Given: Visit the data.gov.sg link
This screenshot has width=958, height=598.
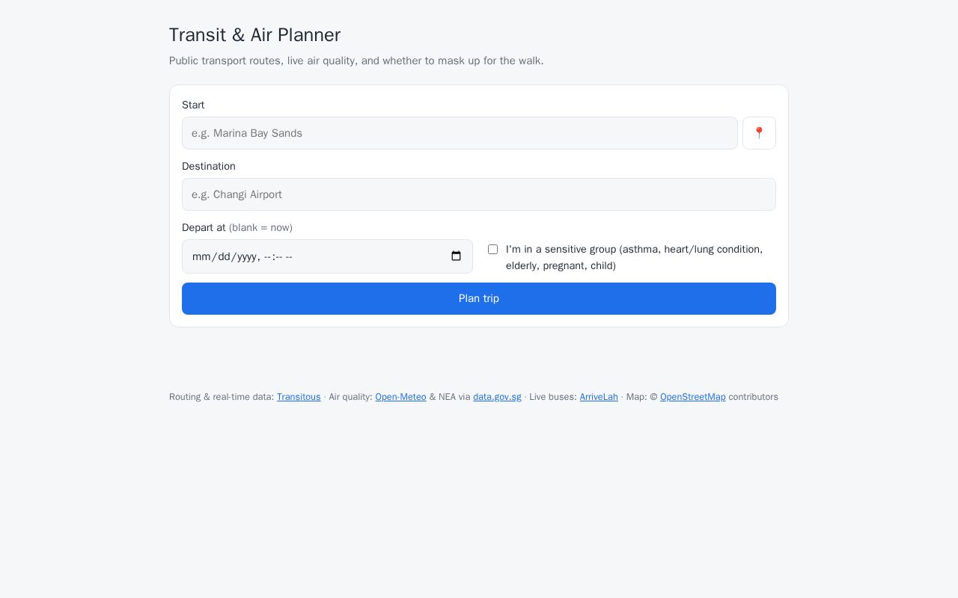Looking at the screenshot, I should click(497, 397).
